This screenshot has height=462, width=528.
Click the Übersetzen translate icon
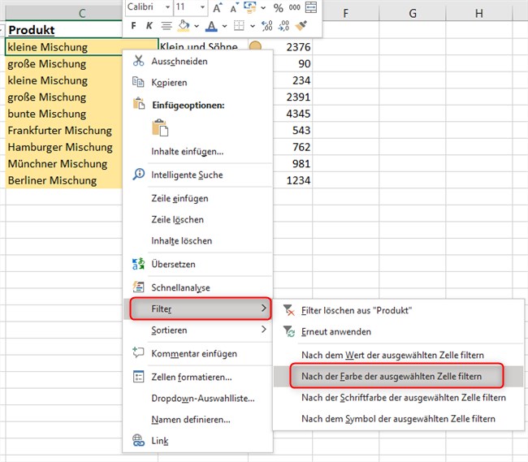pos(138,264)
